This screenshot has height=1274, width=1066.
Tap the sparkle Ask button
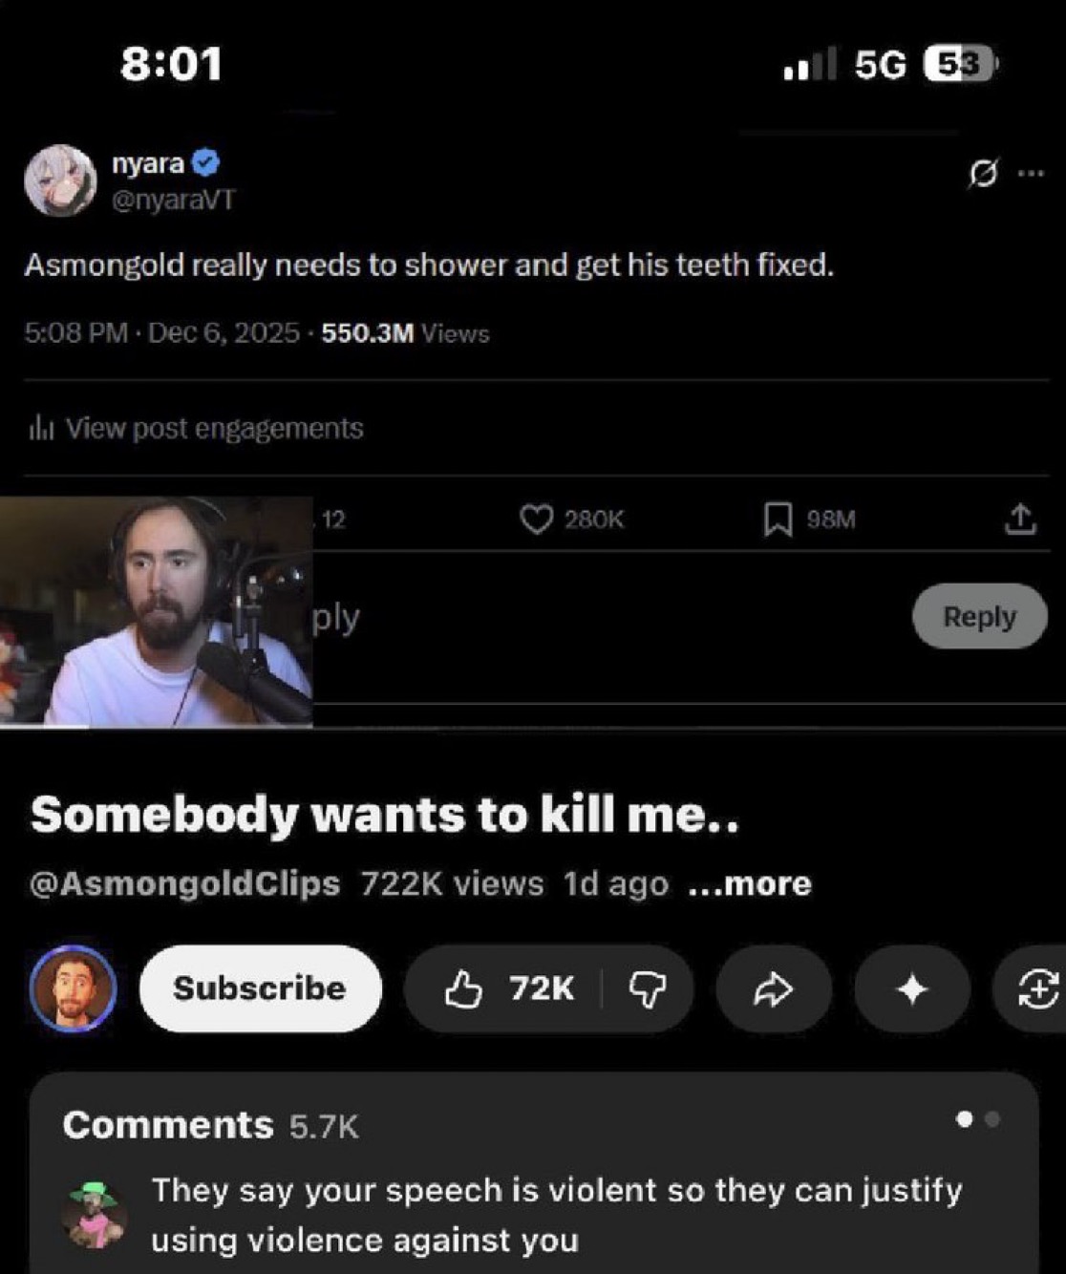[x=912, y=989]
